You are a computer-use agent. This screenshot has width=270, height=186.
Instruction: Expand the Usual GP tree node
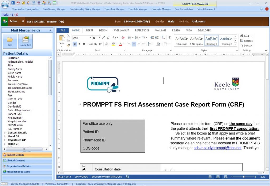[5, 136]
